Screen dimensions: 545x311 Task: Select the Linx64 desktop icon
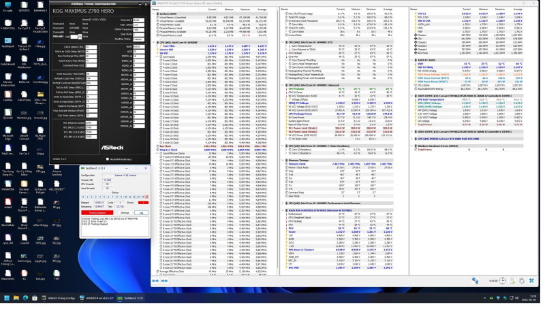24,239
